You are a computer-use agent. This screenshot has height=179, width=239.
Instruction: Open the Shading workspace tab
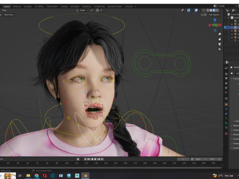(64, 6)
